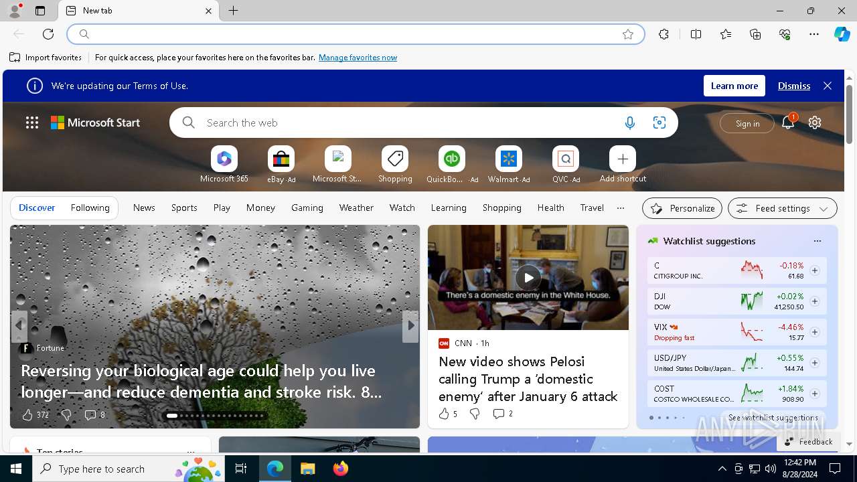Show hidden system tray icons
Image resolution: width=857 pixels, height=482 pixels.
tap(722, 469)
